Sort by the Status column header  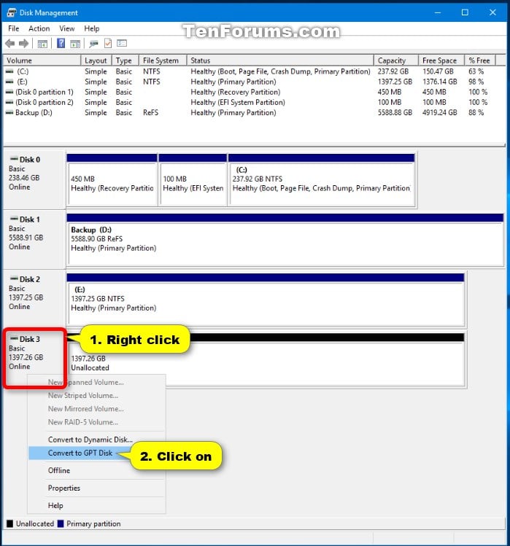pyautogui.click(x=280, y=61)
